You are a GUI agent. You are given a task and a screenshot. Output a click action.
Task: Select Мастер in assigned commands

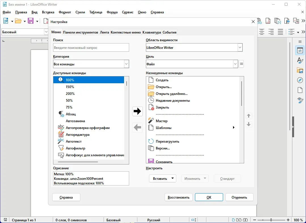(x=193, y=121)
